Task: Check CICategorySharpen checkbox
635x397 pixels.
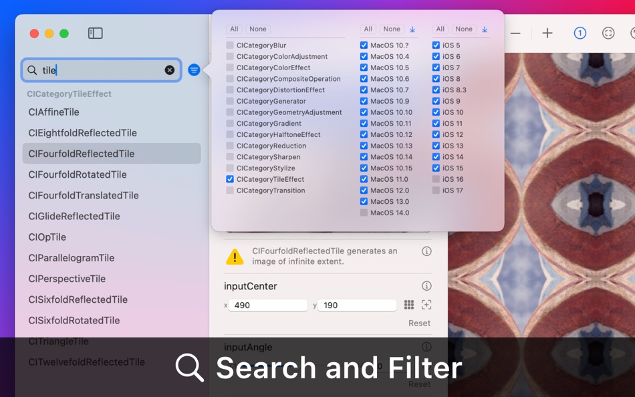Action: tap(230, 157)
